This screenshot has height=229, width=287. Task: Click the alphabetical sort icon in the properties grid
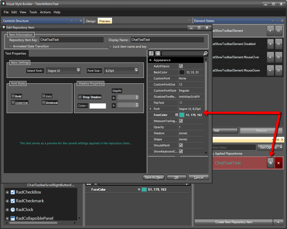pos(151,53)
